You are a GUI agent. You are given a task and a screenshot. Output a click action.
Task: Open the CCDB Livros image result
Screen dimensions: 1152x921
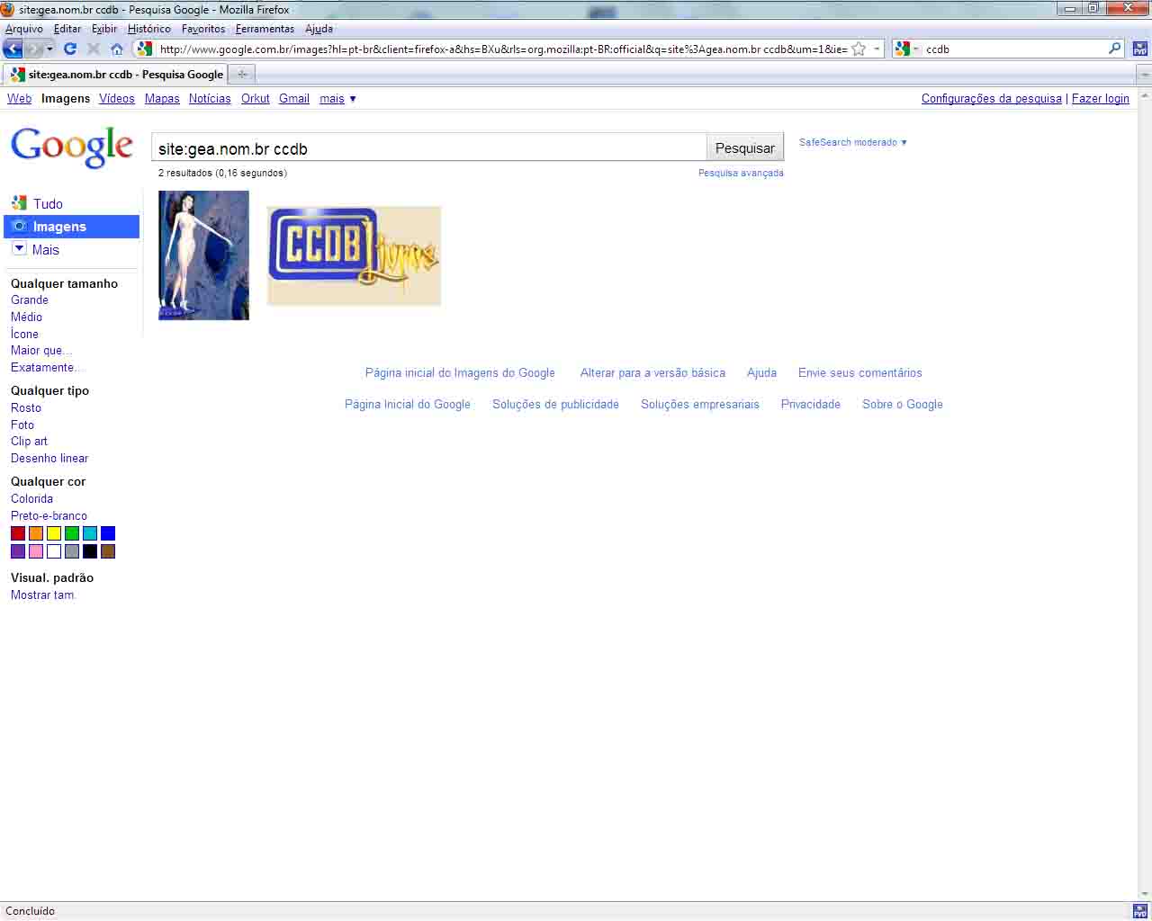354,255
